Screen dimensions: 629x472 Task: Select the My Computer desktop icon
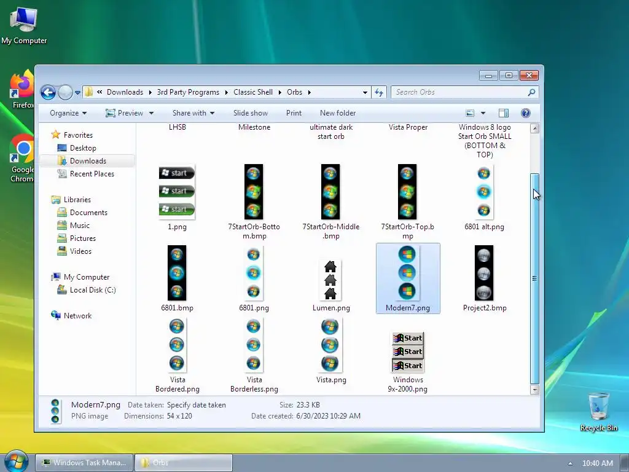click(x=24, y=25)
